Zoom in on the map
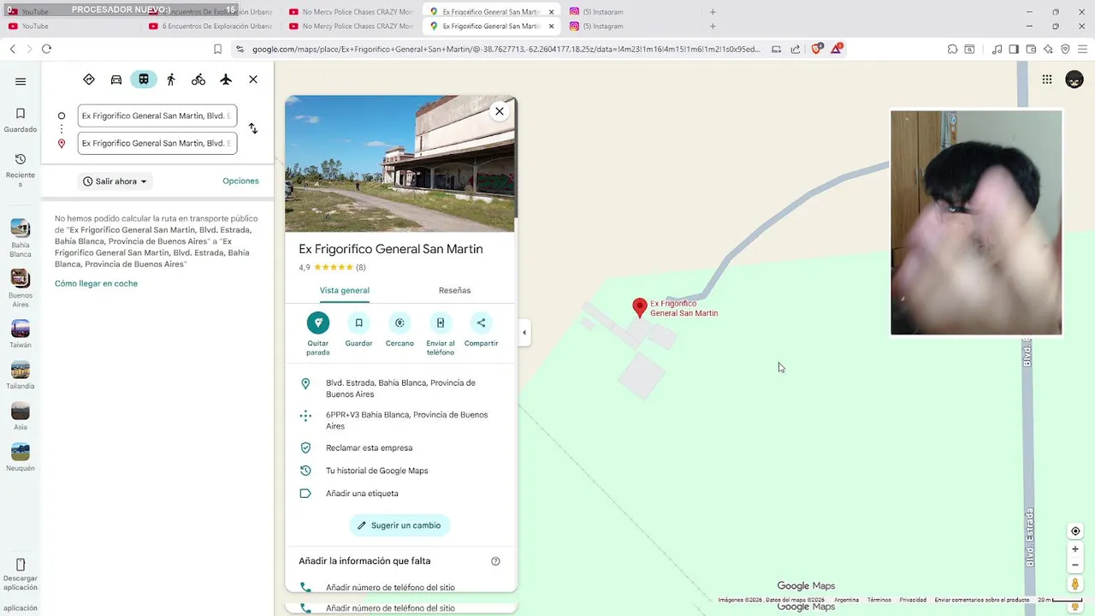The height and width of the screenshot is (616, 1095). click(1075, 549)
